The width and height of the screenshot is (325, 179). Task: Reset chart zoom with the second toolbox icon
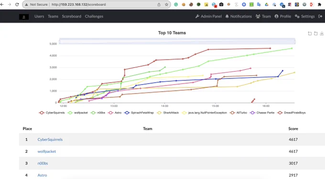pyautogui.click(x=315, y=33)
